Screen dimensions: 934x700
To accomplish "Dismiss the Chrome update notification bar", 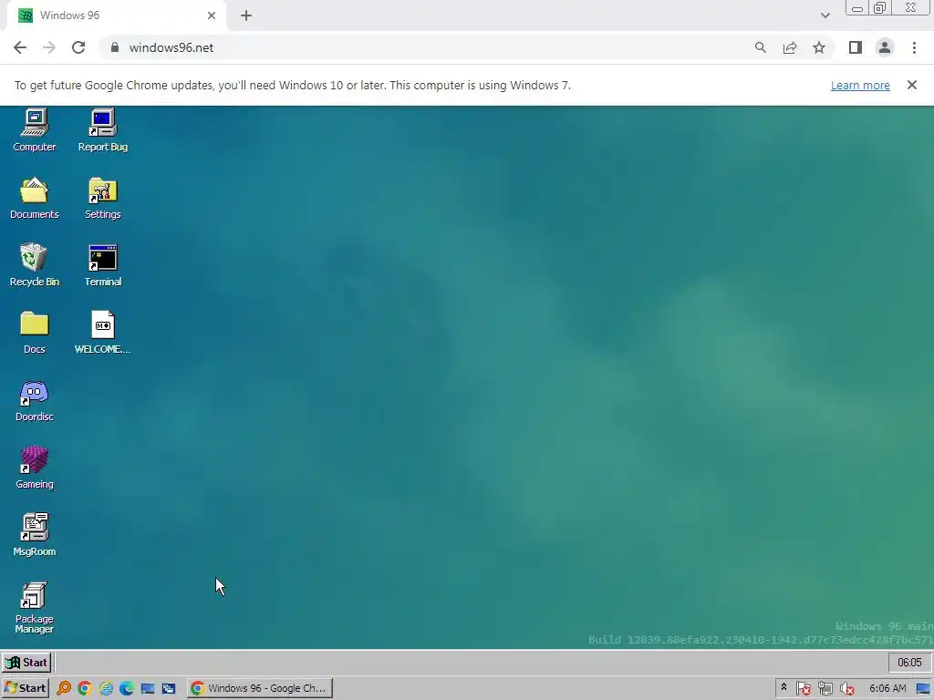I will click(x=911, y=85).
